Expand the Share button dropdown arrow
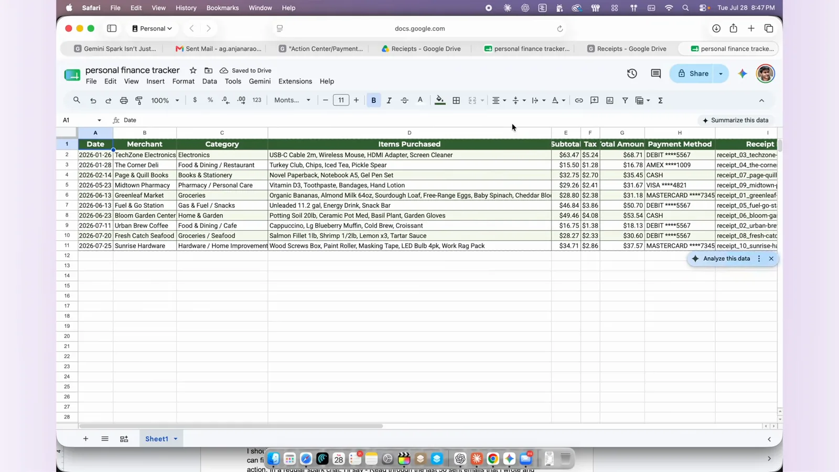 coord(721,73)
